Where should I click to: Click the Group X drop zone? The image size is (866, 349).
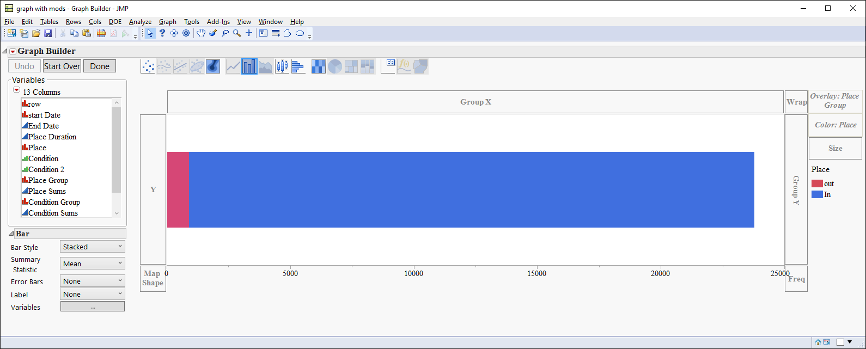[475, 102]
